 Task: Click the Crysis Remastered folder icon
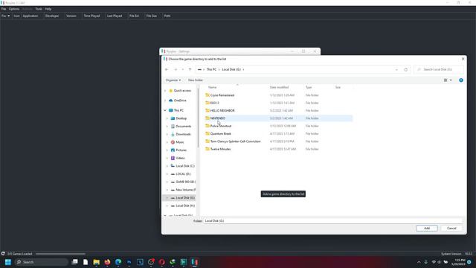pos(208,95)
